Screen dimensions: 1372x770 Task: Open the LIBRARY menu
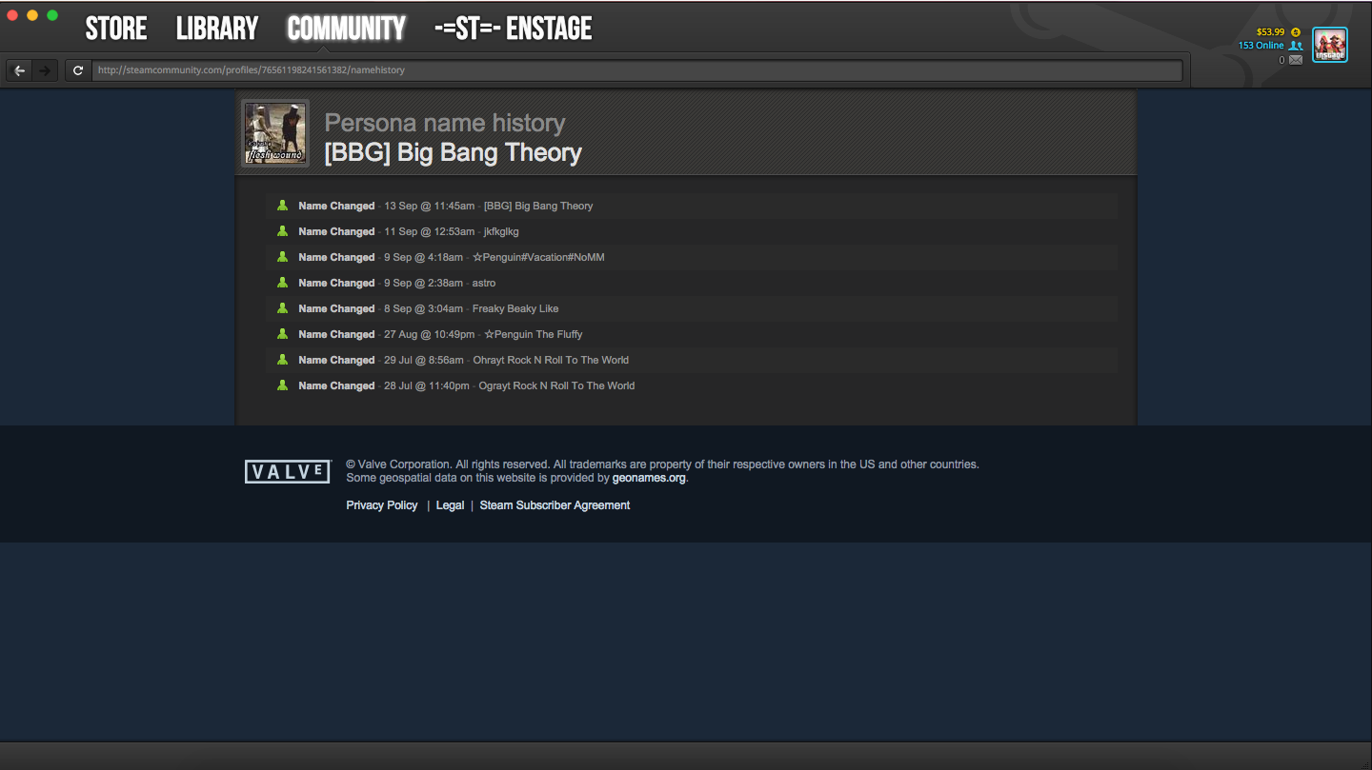pos(217,29)
